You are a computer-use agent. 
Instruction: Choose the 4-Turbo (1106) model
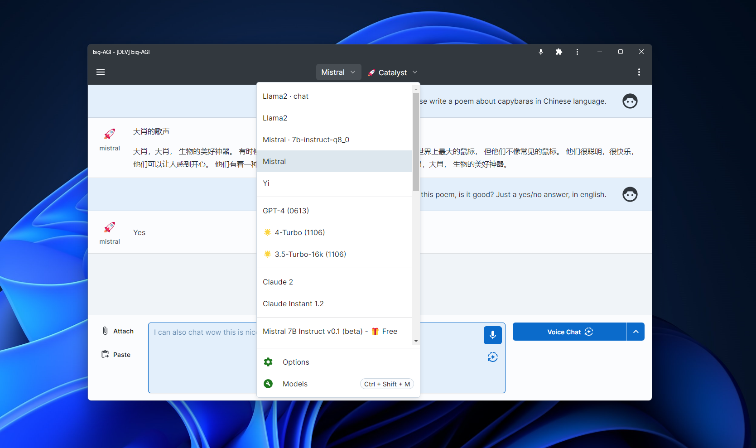point(334,232)
